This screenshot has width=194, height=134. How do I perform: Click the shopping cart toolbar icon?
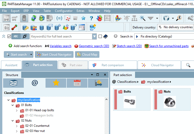[14, 18]
